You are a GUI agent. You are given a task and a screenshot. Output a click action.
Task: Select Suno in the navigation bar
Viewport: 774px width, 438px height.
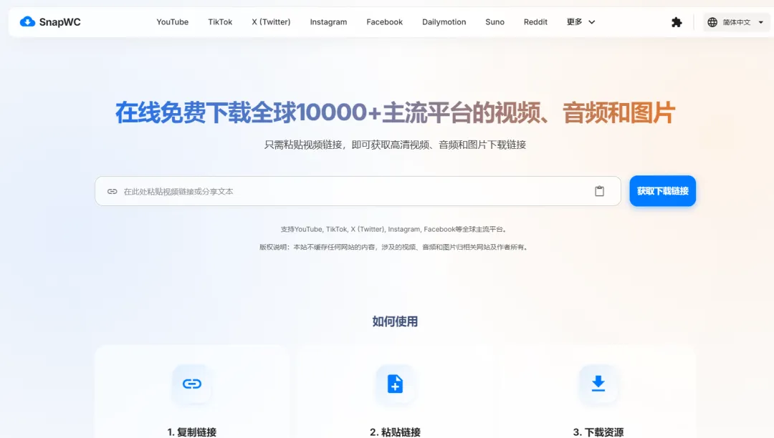494,22
